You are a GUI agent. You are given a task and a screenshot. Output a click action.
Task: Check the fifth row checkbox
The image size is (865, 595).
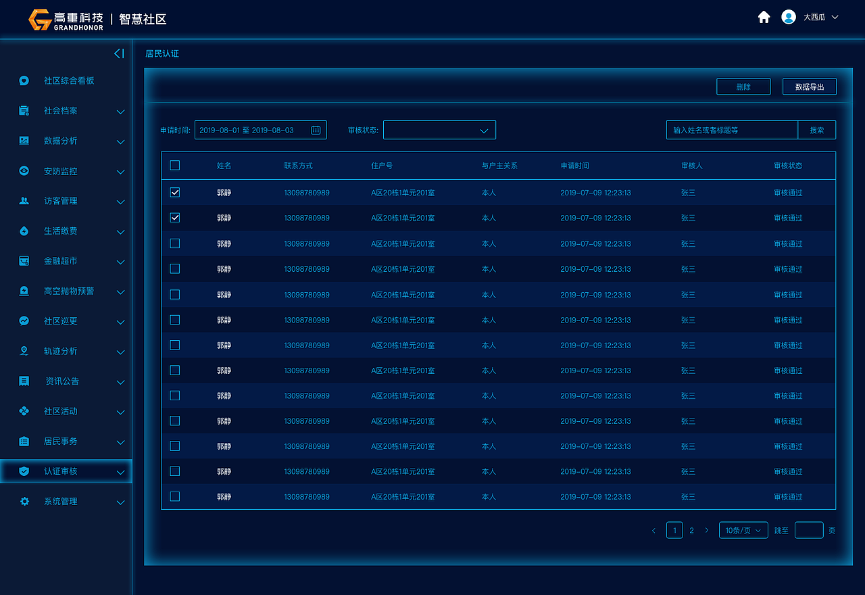[175, 294]
